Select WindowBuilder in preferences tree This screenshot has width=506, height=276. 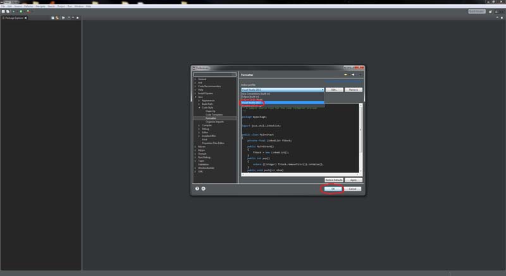pyautogui.click(x=206, y=168)
